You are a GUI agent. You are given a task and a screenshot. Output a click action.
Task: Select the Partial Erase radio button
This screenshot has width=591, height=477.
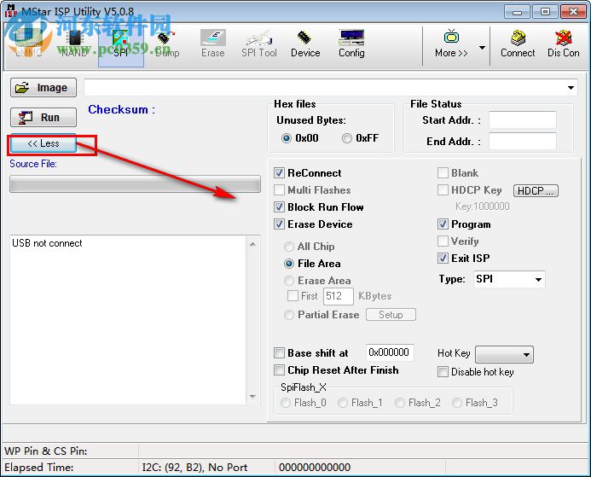click(289, 315)
